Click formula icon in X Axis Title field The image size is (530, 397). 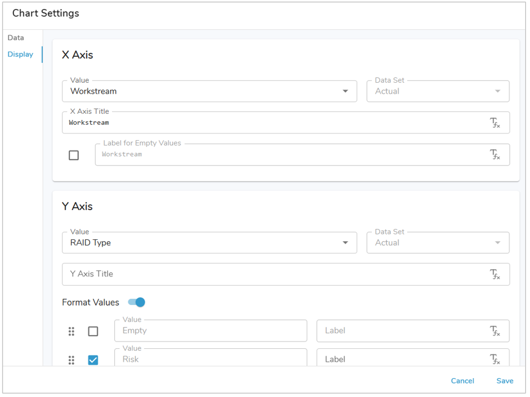point(495,123)
